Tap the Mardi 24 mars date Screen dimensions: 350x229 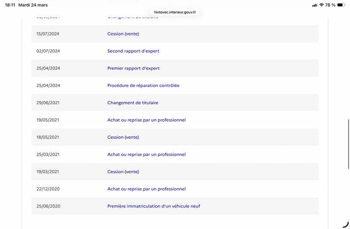(x=33, y=5)
